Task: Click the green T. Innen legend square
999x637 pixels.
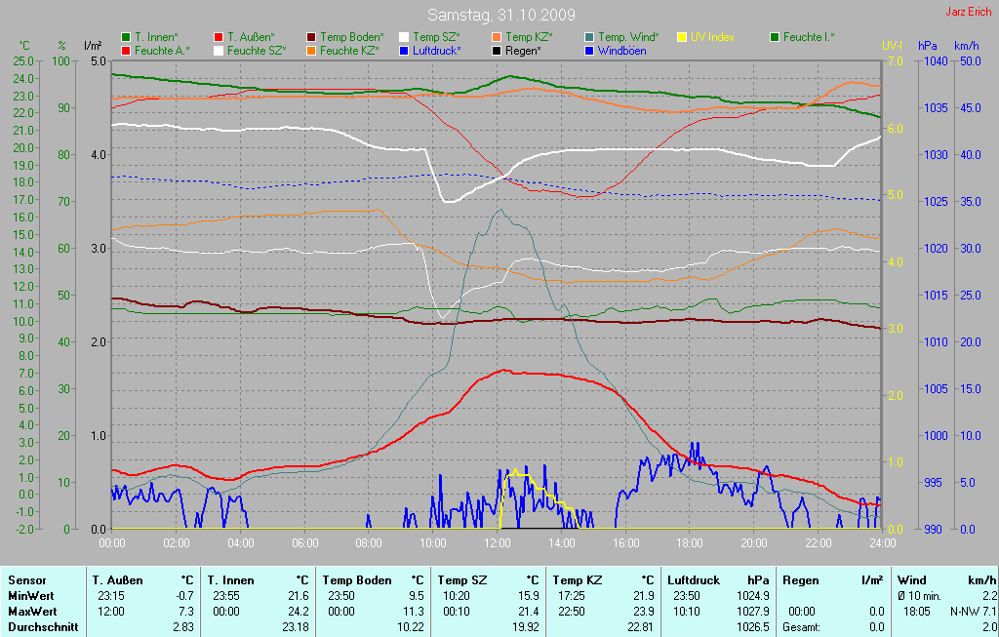Action: (126, 37)
